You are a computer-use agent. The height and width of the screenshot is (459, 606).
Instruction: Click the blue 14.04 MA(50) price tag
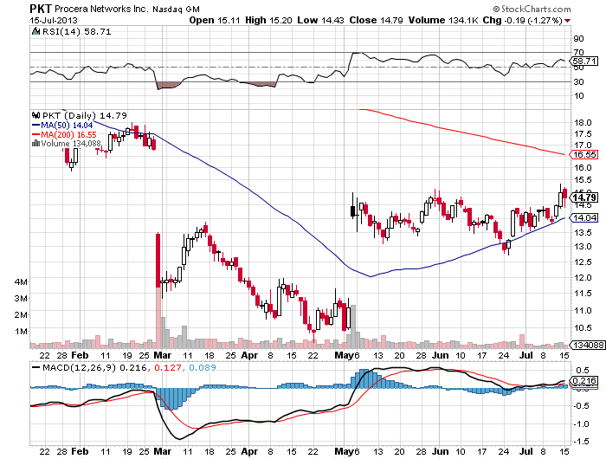pyautogui.click(x=584, y=217)
